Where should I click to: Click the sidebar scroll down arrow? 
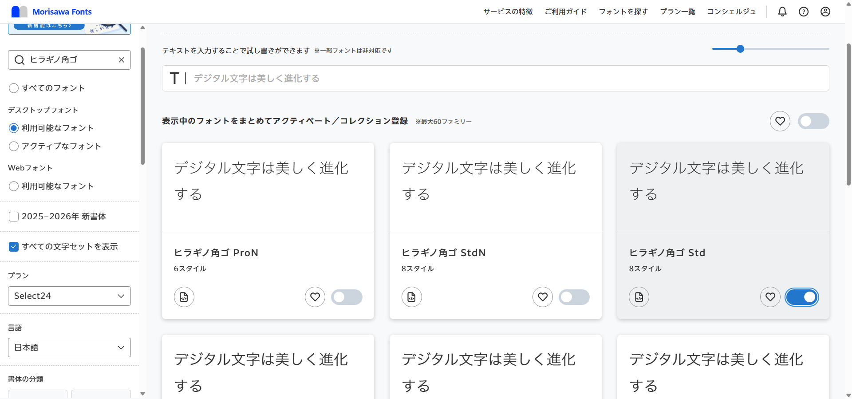(x=142, y=394)
